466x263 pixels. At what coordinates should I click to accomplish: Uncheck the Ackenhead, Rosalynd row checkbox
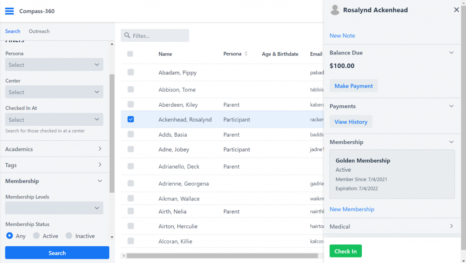click(x=131, y=119)
